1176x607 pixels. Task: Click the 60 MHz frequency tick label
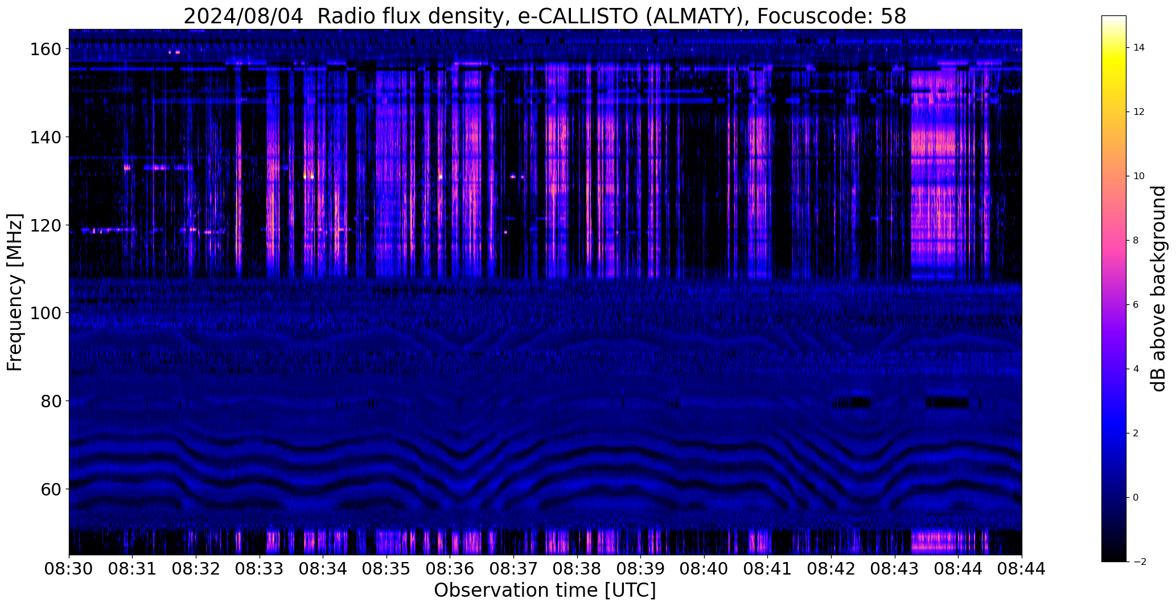[50, 489]
